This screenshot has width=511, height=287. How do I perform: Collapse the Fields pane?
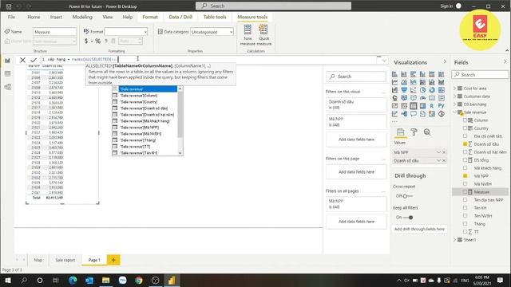505,61
